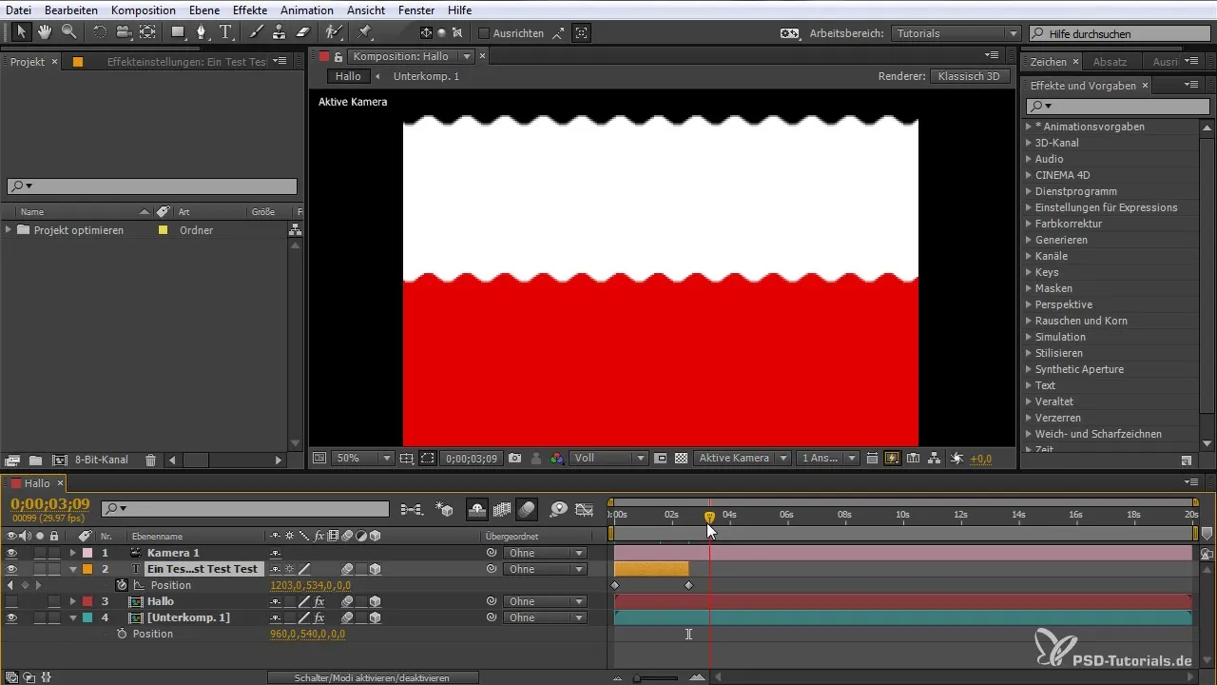Open the Arbeitsbereich Tutorials dropdown
Viewport: 1217px width, 685px height.
pyautogui.click(x=957, y=33)
